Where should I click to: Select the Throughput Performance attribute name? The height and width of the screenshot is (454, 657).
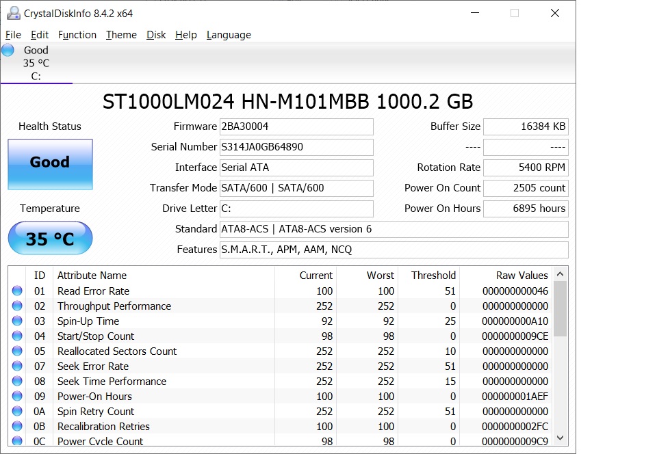click(114, 306)
